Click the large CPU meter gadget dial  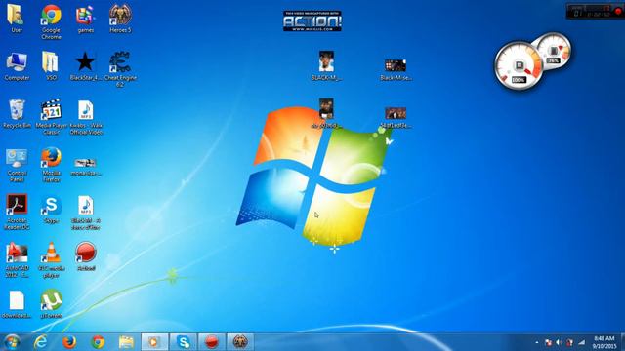coord(519,65)
